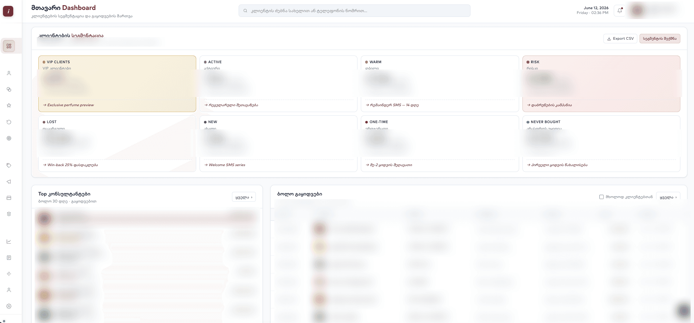Follow 'პირველი ყიდვის წახალისება' link
694x323 pixels.
pos(557,165)
